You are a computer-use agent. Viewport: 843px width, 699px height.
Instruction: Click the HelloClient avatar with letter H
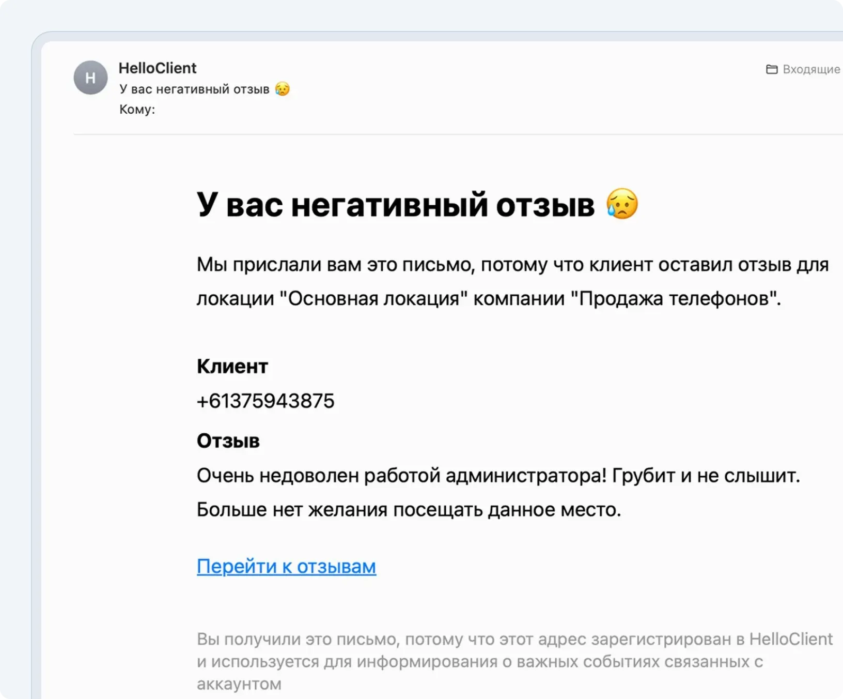point(91,78)
